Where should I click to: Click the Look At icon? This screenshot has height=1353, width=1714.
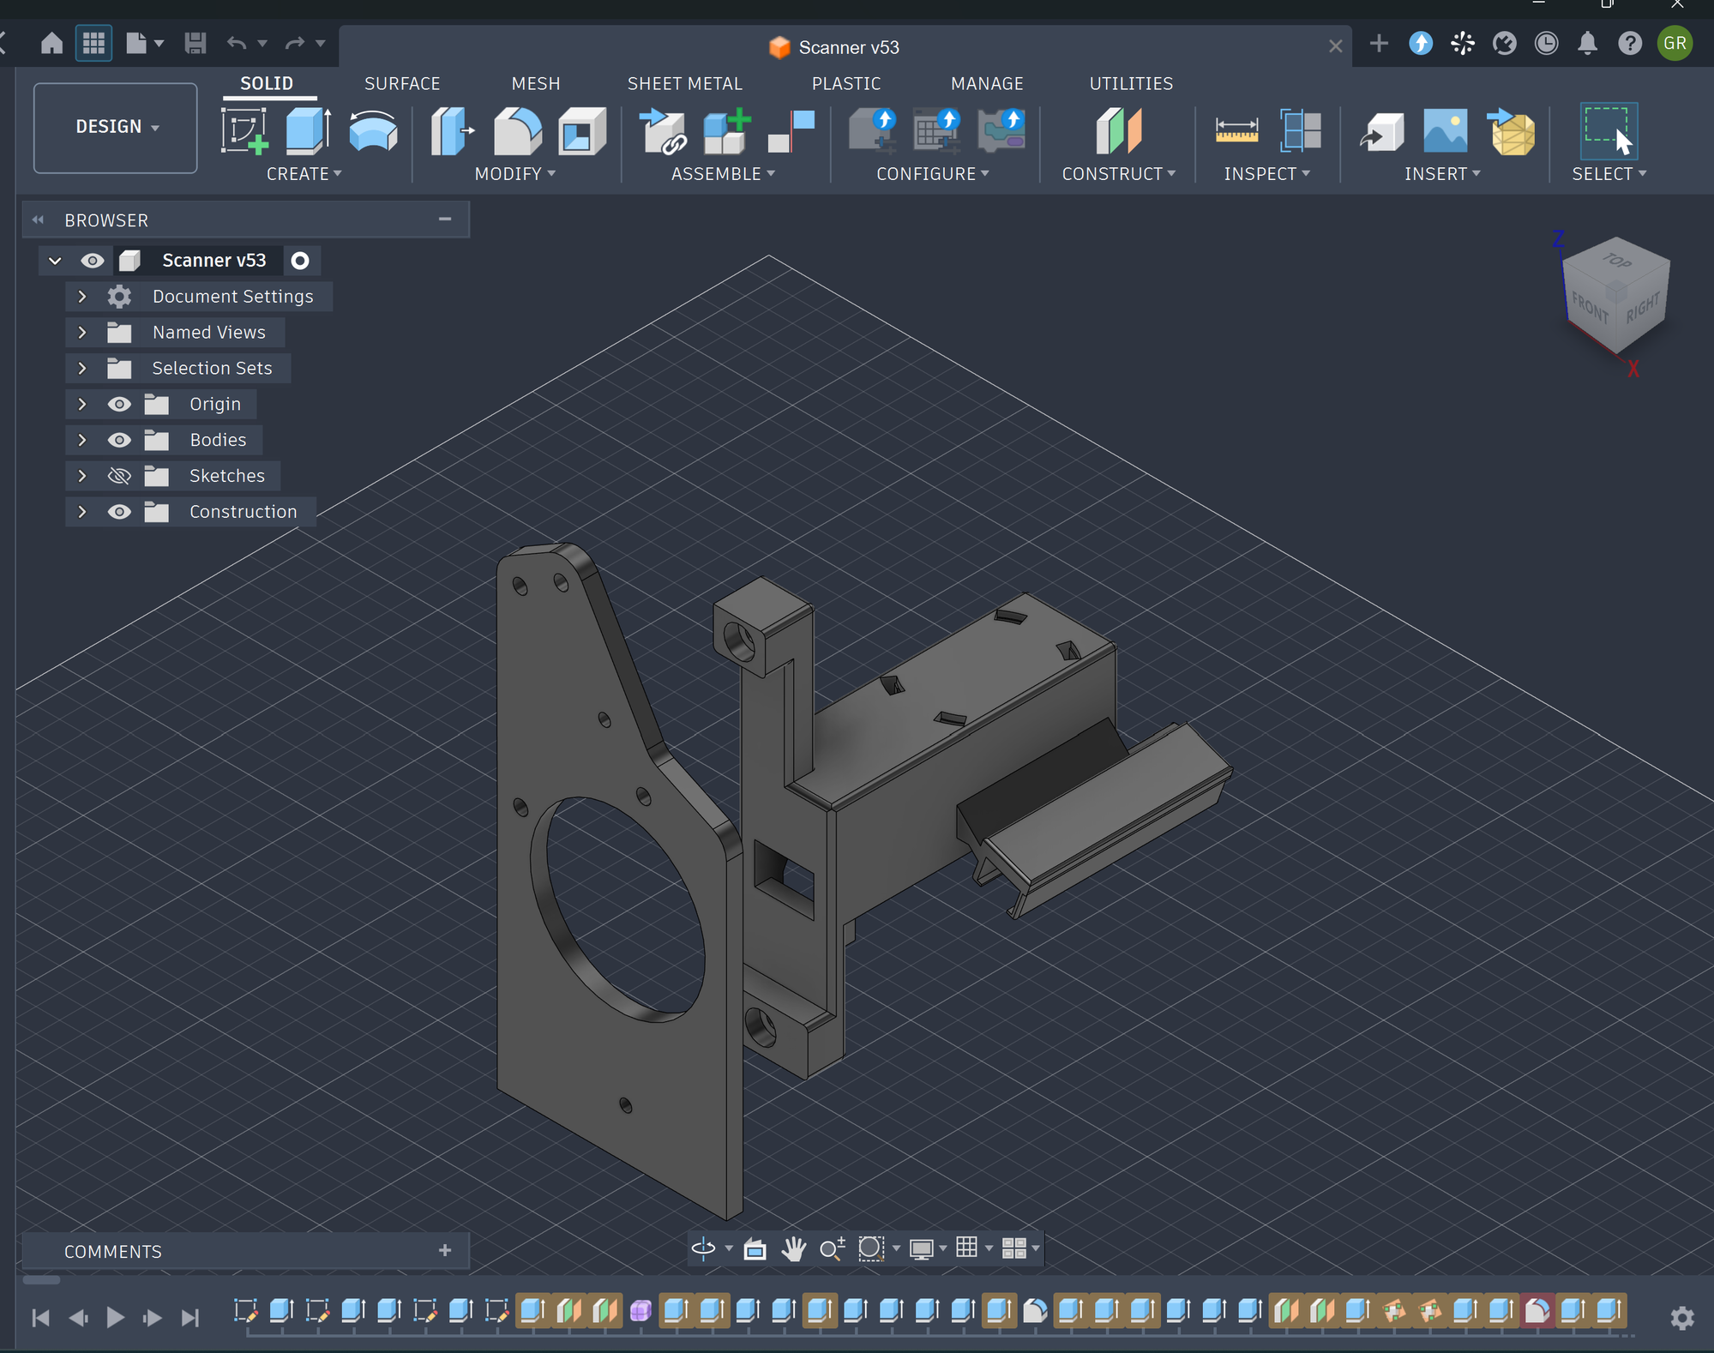coord(755,1248)
